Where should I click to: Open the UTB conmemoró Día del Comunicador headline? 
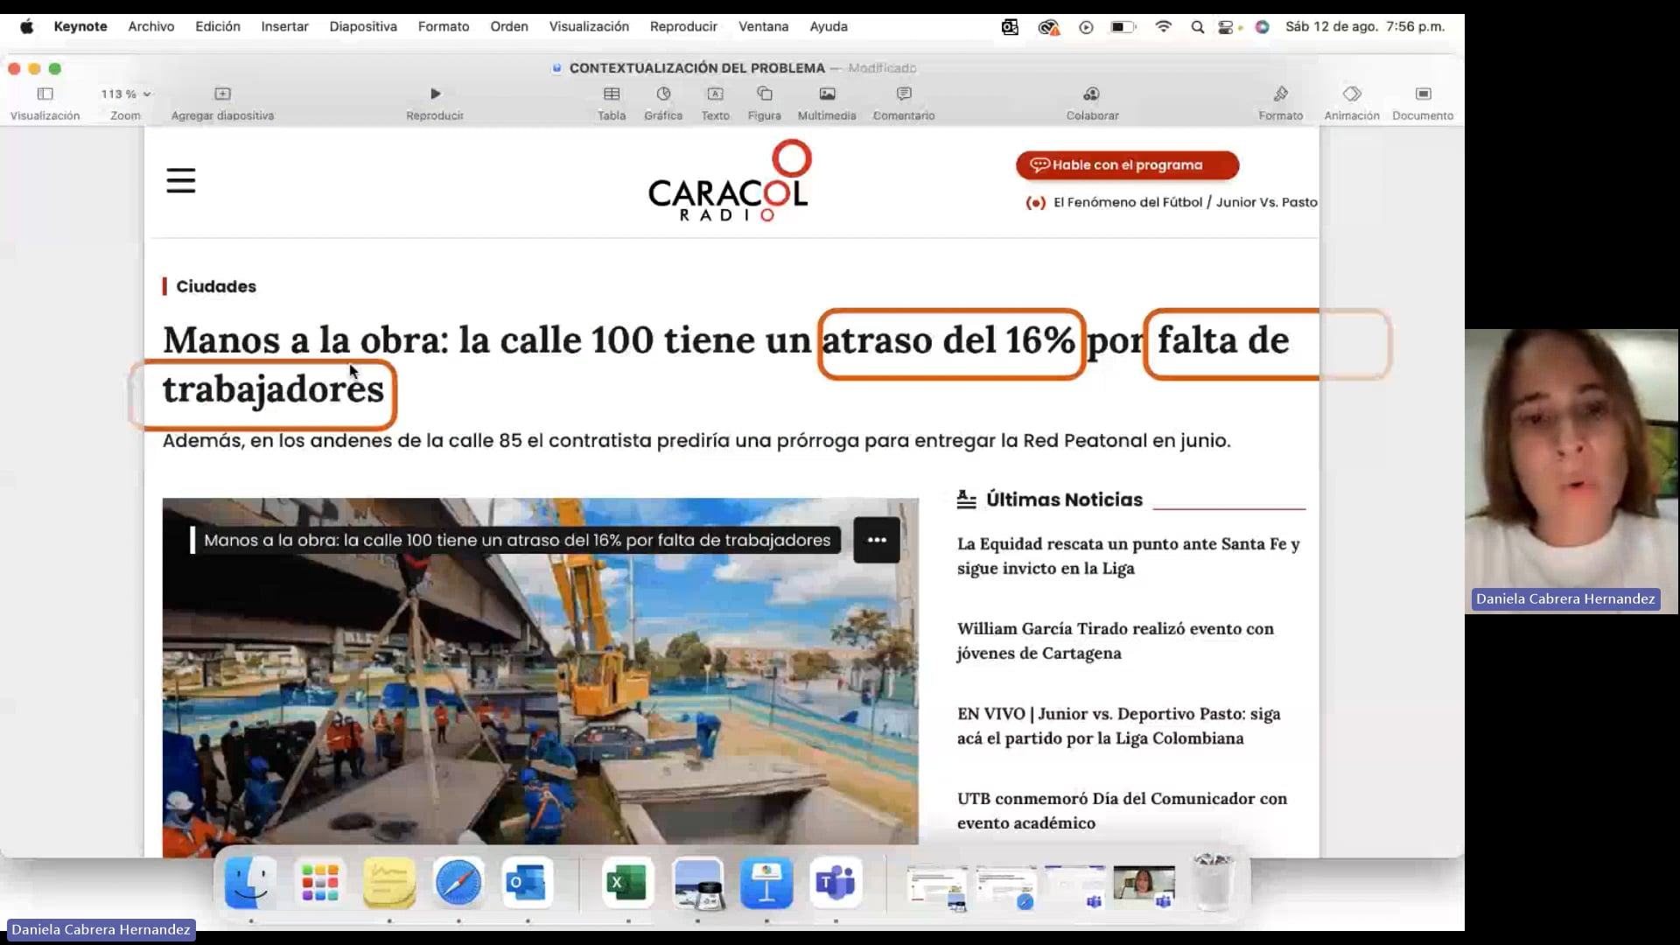[1122, 810]
